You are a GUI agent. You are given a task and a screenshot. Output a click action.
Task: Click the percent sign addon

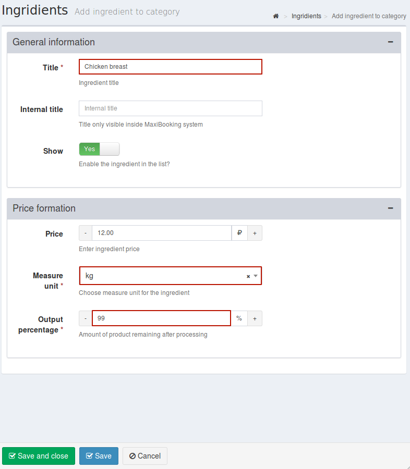[239, 318]
